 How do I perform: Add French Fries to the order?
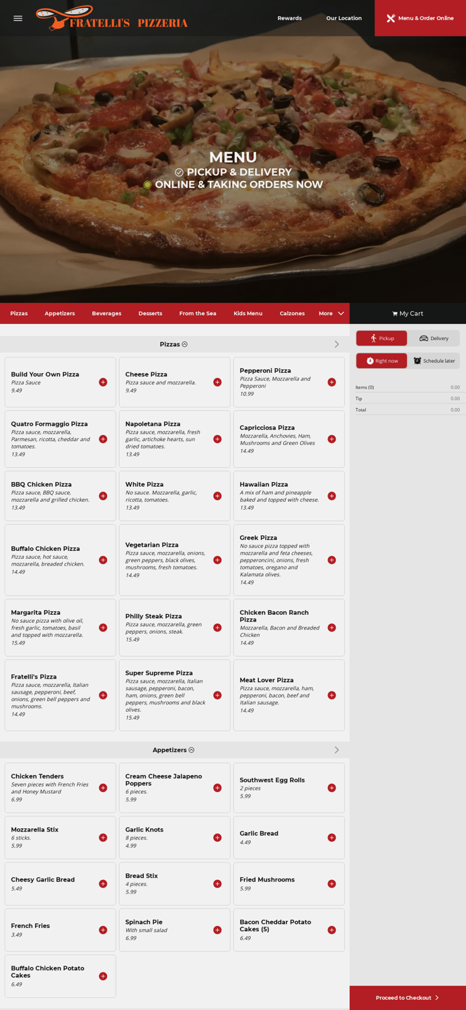(103, 930)
